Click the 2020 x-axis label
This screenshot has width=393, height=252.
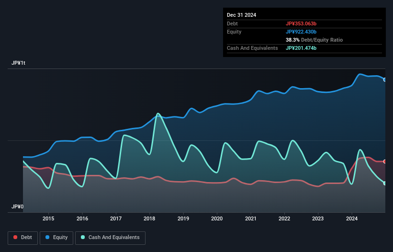[x=217, y=218]
